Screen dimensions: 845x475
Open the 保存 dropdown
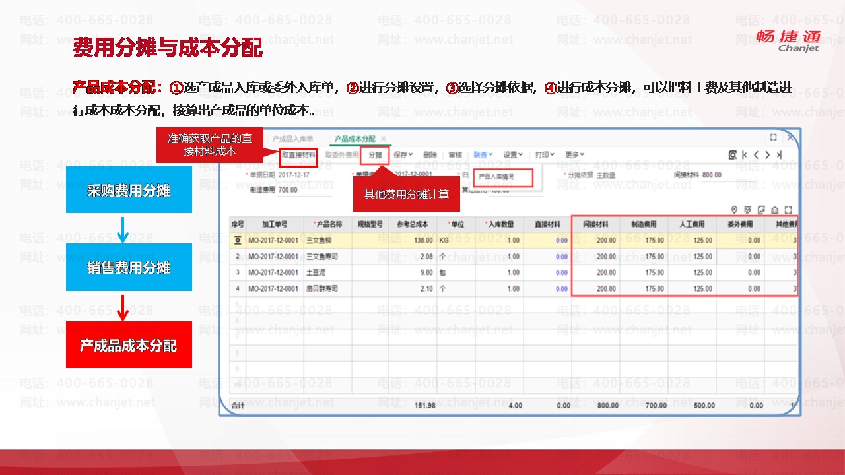coord(403,155)
